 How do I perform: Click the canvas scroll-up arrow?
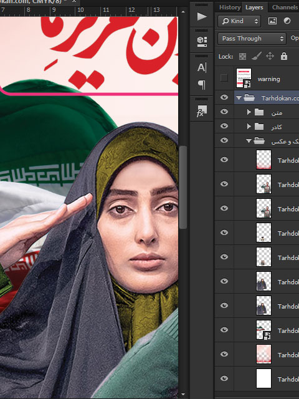click(183, 12)
